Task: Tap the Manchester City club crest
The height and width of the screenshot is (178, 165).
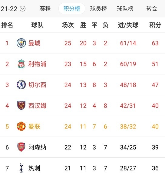Action: 21,43
